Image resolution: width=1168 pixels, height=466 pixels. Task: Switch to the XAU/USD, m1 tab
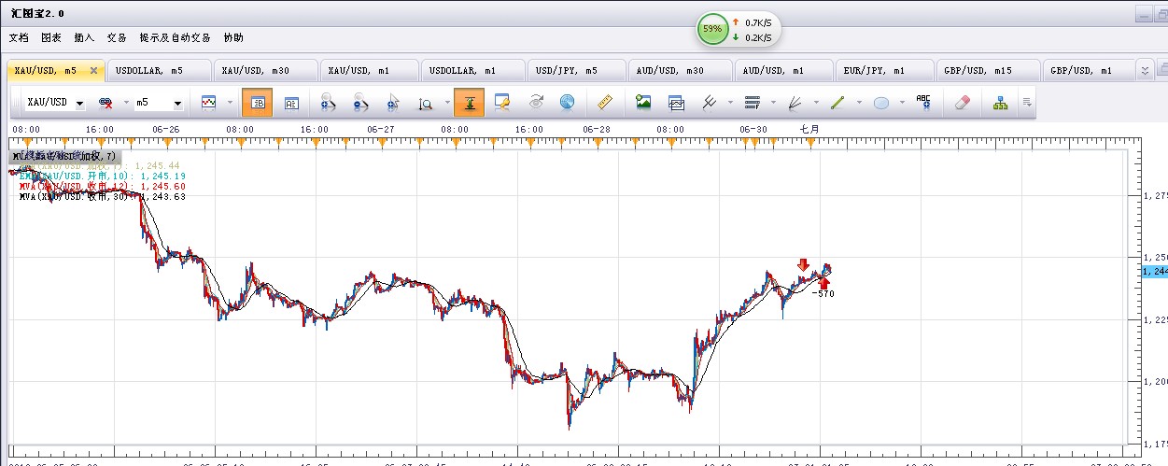click(x=369, y=71)
